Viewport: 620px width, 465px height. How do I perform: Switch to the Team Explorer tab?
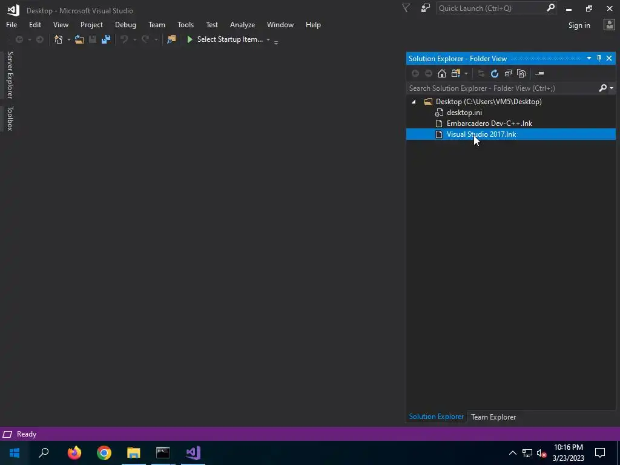493,417
